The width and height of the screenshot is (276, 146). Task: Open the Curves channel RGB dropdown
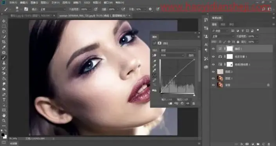(172, 55)
